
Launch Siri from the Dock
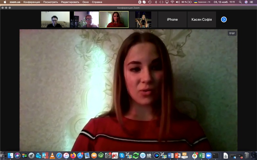tap(17, 156)
